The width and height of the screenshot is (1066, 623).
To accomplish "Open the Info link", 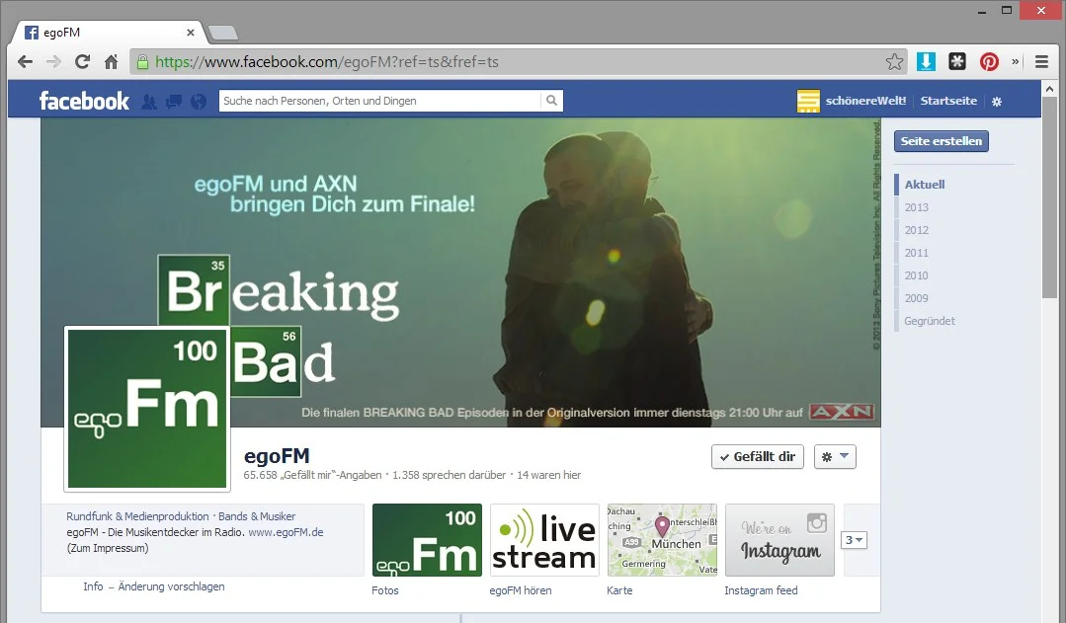I will [x=93, y=586].
